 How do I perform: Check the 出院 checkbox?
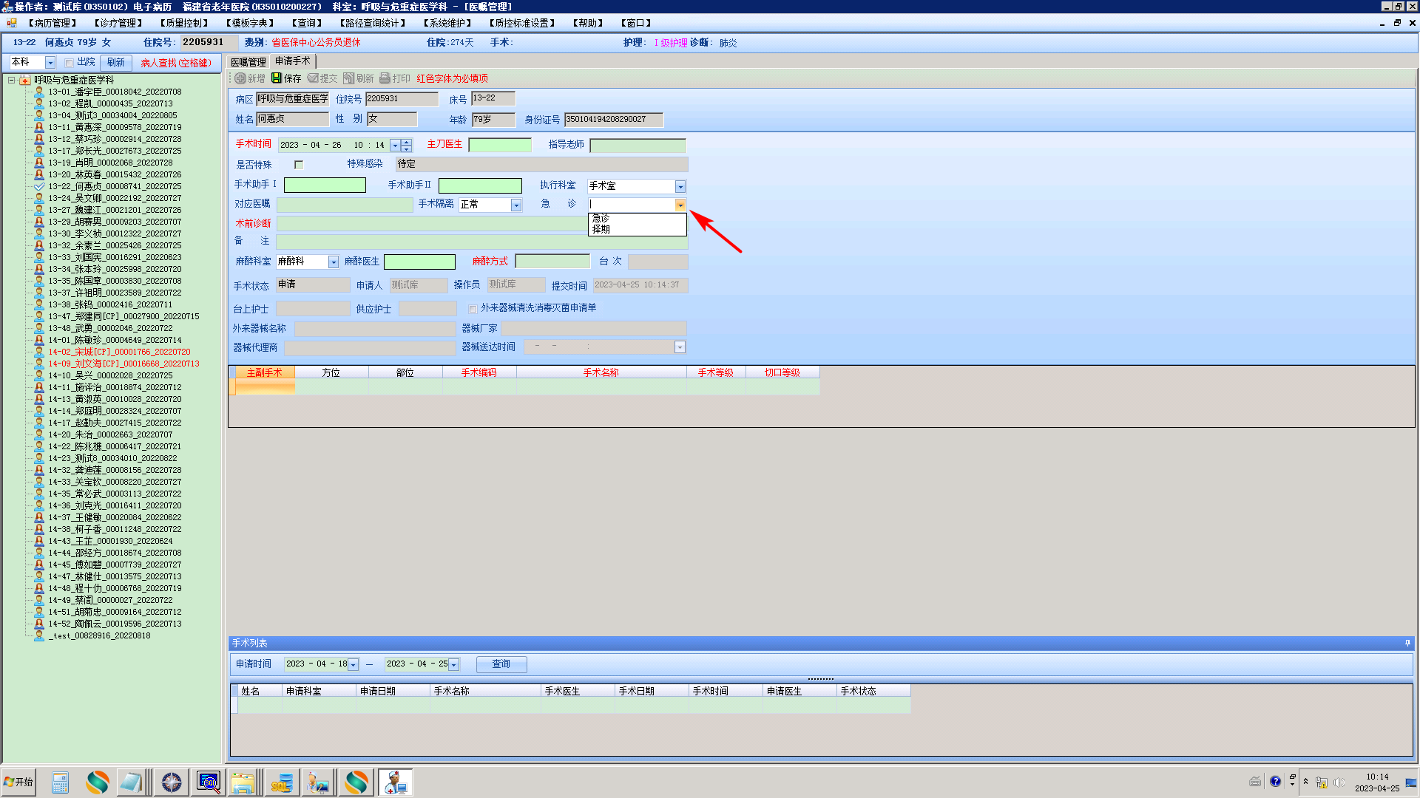pos(69,63)
